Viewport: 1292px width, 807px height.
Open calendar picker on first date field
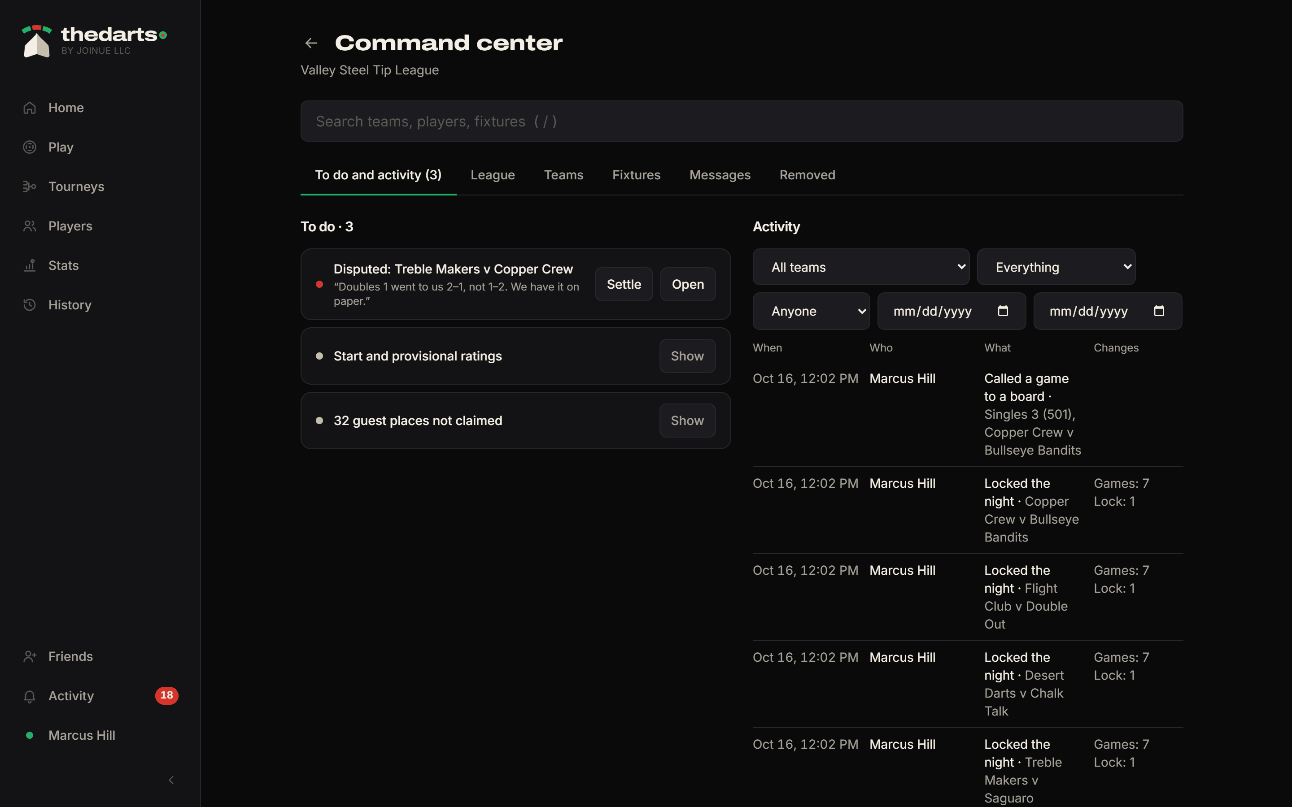tap(1003, 311)
